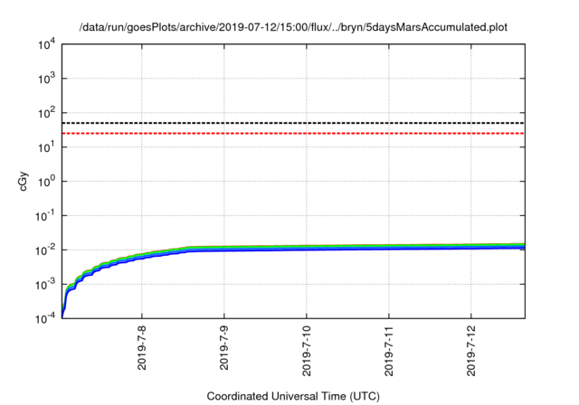Click the 2019-7-12 date label
The height and width of the screenshot is (405, 579).
tap(471, 351)
